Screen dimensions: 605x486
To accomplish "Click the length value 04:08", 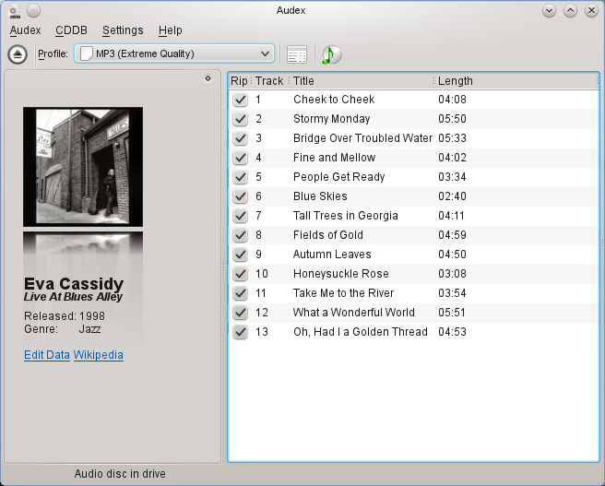I will point(452,100).
